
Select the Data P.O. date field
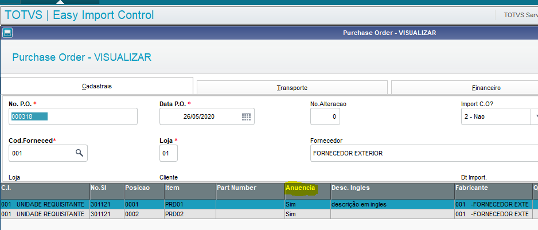[x=207, y=116]
